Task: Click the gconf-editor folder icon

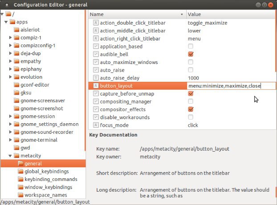Action: 16,84
